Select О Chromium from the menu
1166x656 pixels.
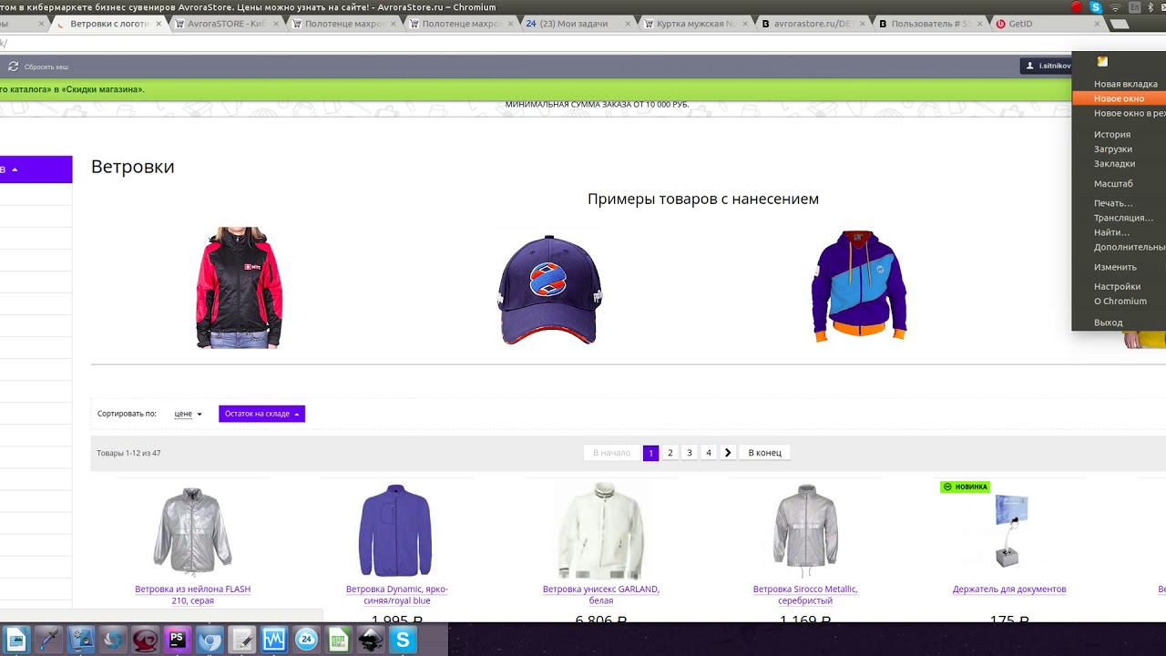(1120, 301)
